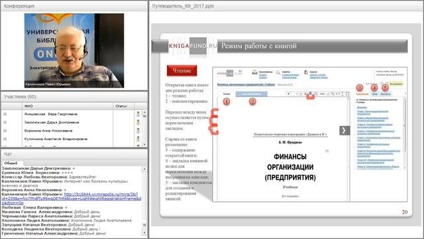
Task: Click the Финансы организации book title link
Action: (246, 84)
